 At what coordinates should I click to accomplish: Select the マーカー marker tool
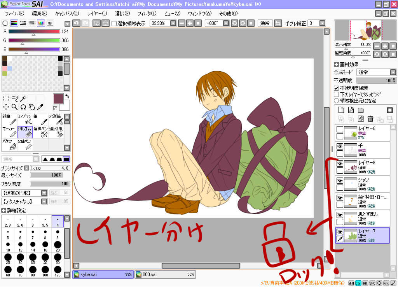click(x=9, y=132)
